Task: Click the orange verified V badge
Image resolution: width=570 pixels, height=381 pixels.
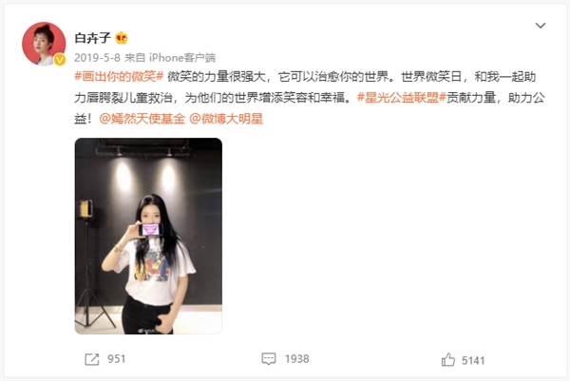Action: (x=60, y=60)
